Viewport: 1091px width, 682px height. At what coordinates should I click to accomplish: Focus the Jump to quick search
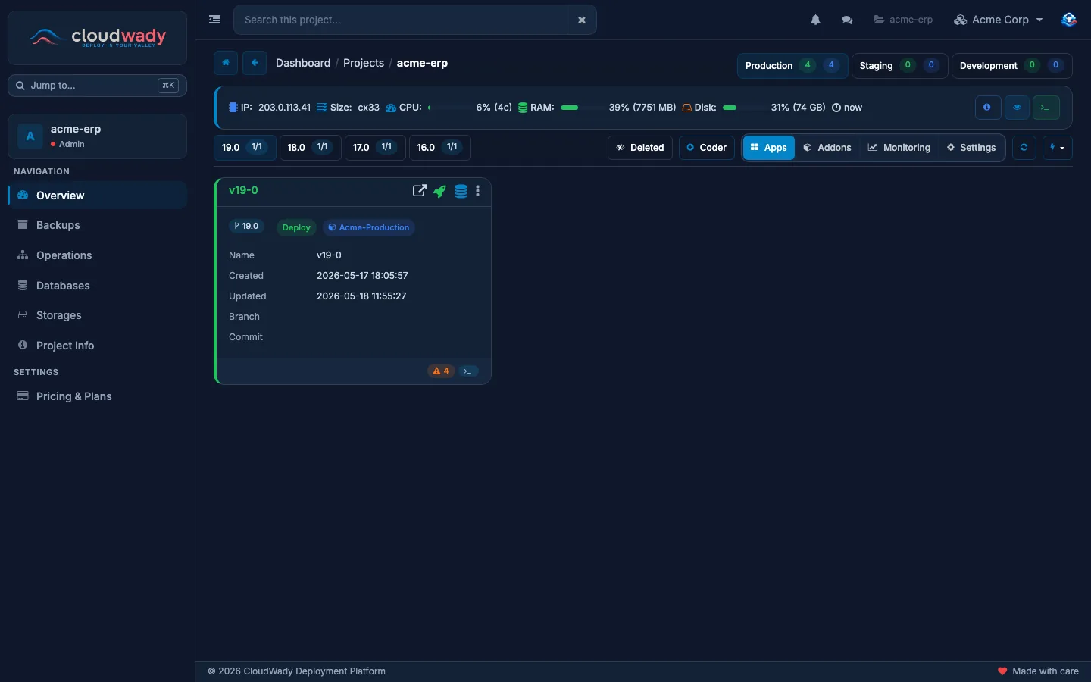97,86
